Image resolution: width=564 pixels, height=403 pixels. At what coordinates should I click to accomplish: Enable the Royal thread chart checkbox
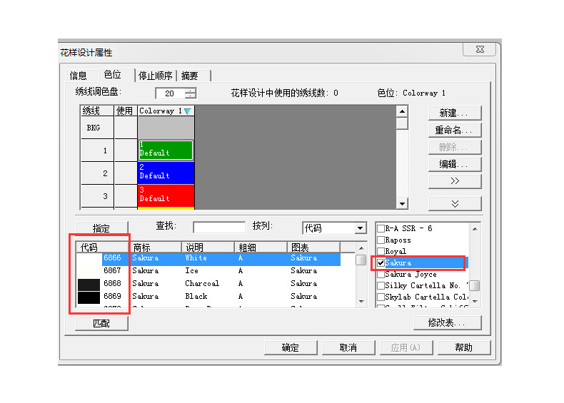[x=381, y=251]
